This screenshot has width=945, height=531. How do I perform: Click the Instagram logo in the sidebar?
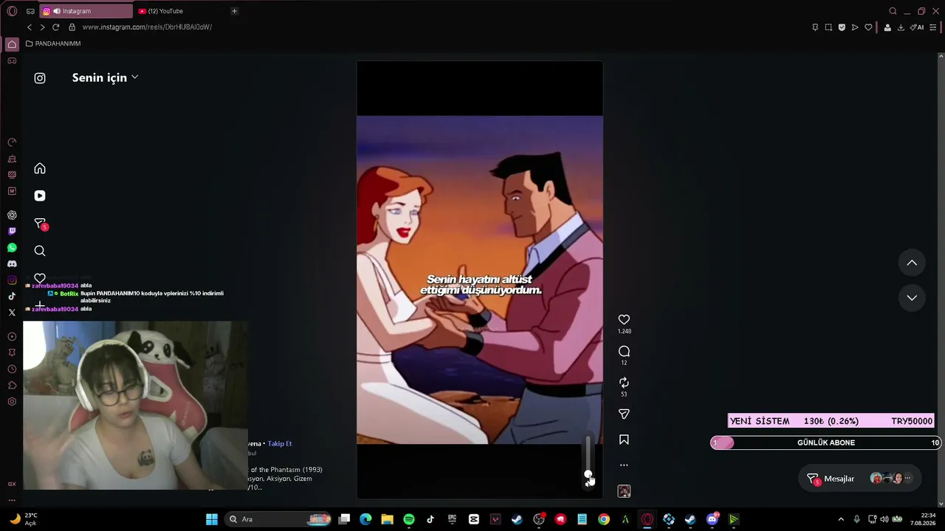pyautogui.click(x=40, y=78)
